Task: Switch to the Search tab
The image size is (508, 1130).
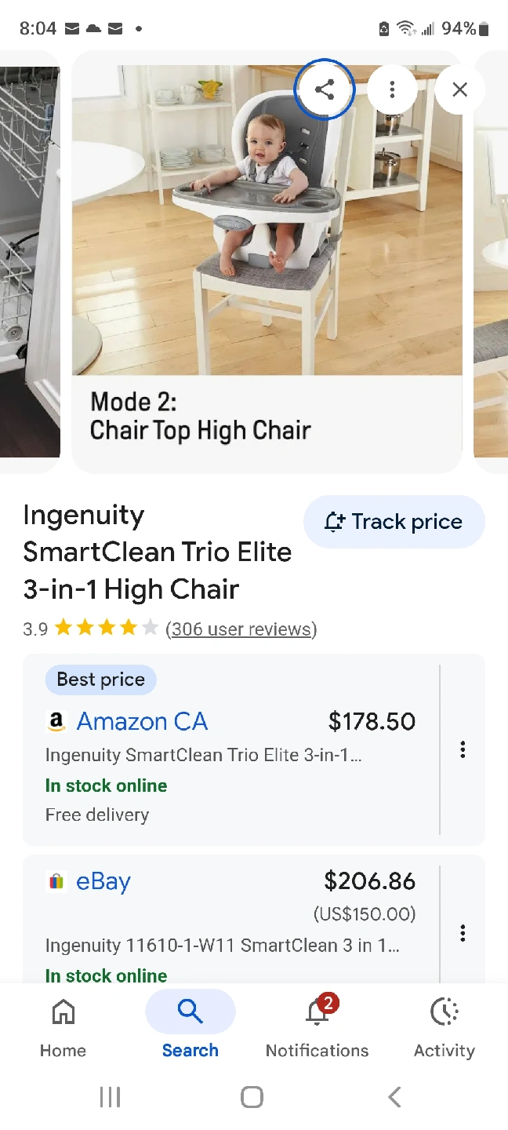Action: click(x=190, y=1024)
